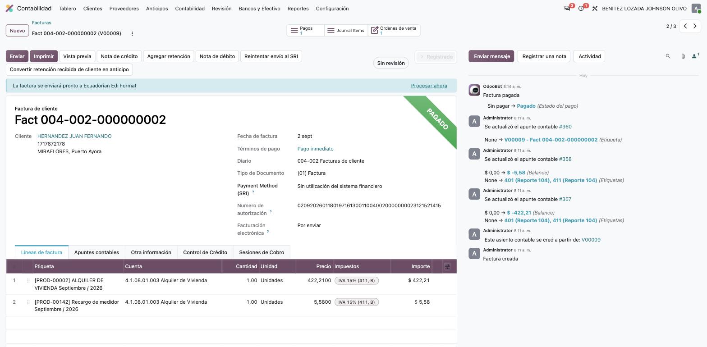This screenshot has height=347, width=707.
Task: Click the Imprimir button
Action: (x=44, y=56)
